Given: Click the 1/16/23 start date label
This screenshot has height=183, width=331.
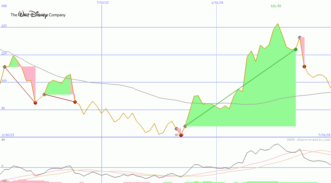Looking at the screenshot, I should (8, 135).
